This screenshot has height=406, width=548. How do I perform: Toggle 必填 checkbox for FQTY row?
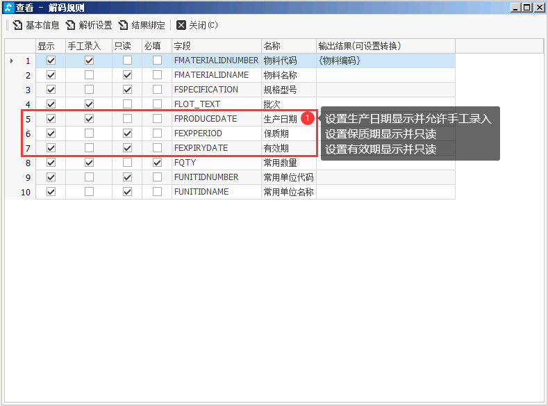[x=157, y=162]
